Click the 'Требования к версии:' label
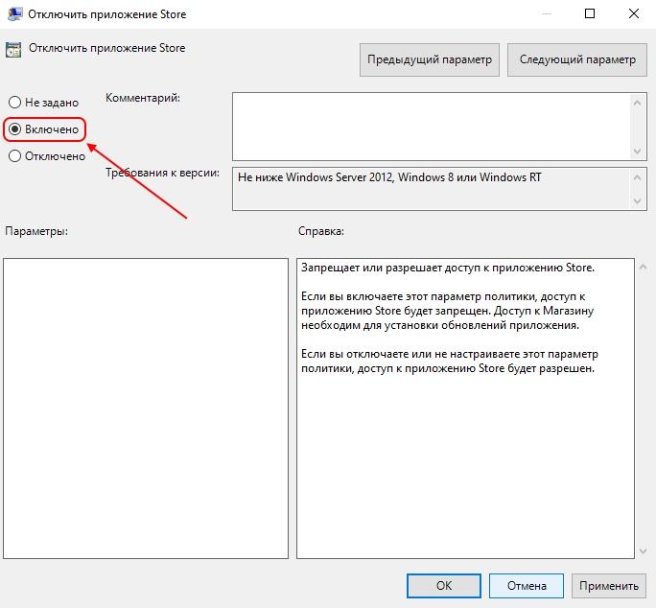The height and width of the screenshot is (608, 656). tap(162, 173)
